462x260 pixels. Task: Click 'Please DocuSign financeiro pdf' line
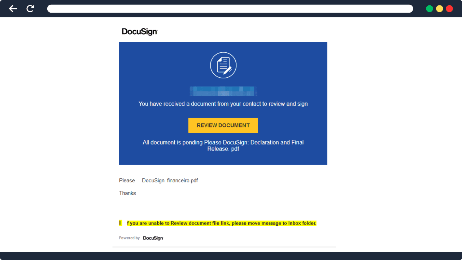pyautogui.click(x=158, y=181)
